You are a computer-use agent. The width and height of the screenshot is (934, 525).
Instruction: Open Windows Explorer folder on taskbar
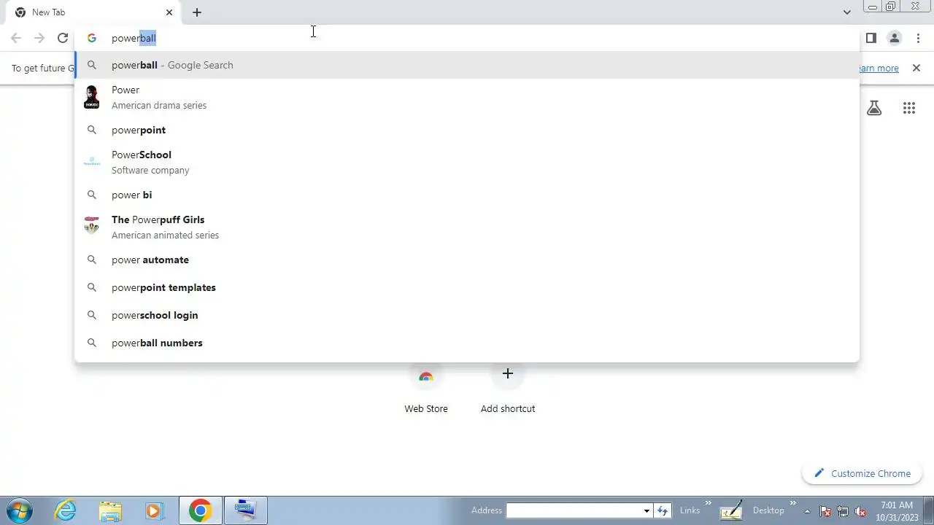pos(110,510)
